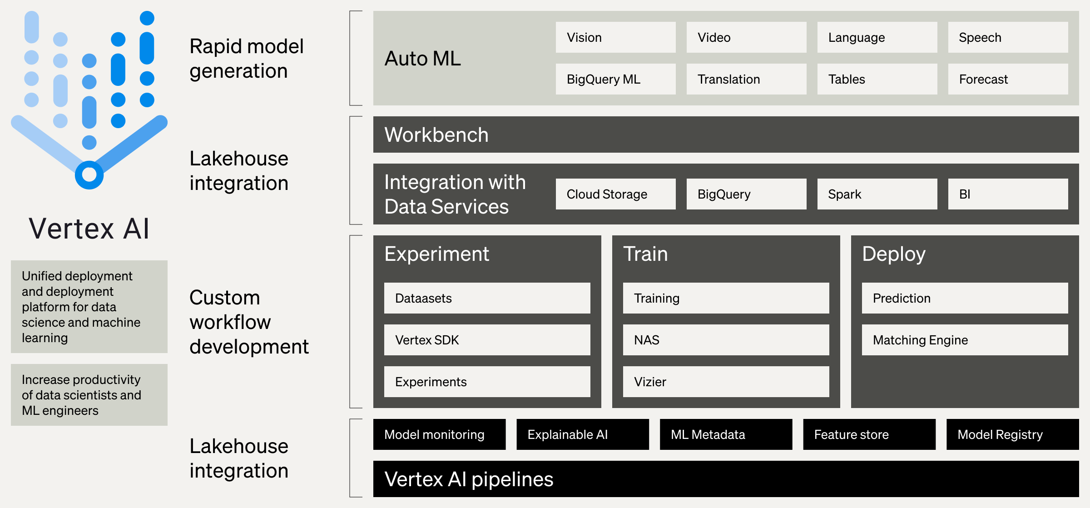Click the Experiments box

(487, 382)
